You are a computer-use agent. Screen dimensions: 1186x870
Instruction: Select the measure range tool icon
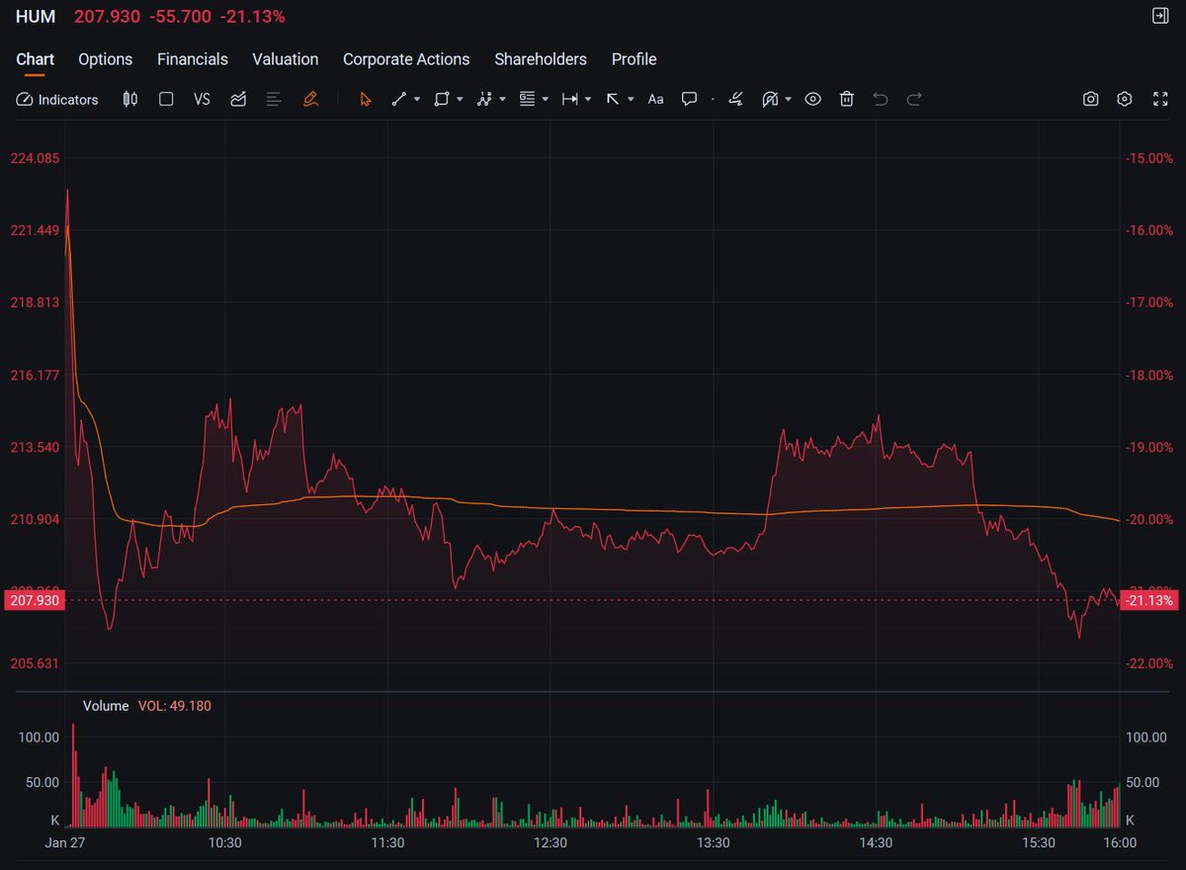pos(570,99)
